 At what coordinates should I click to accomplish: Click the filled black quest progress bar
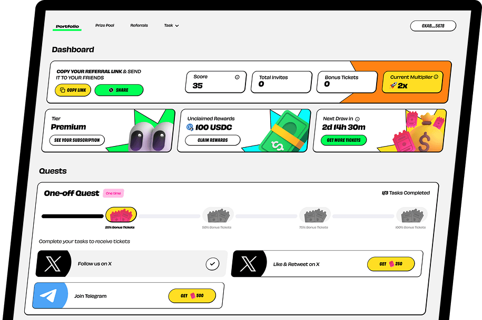point(73,216)
